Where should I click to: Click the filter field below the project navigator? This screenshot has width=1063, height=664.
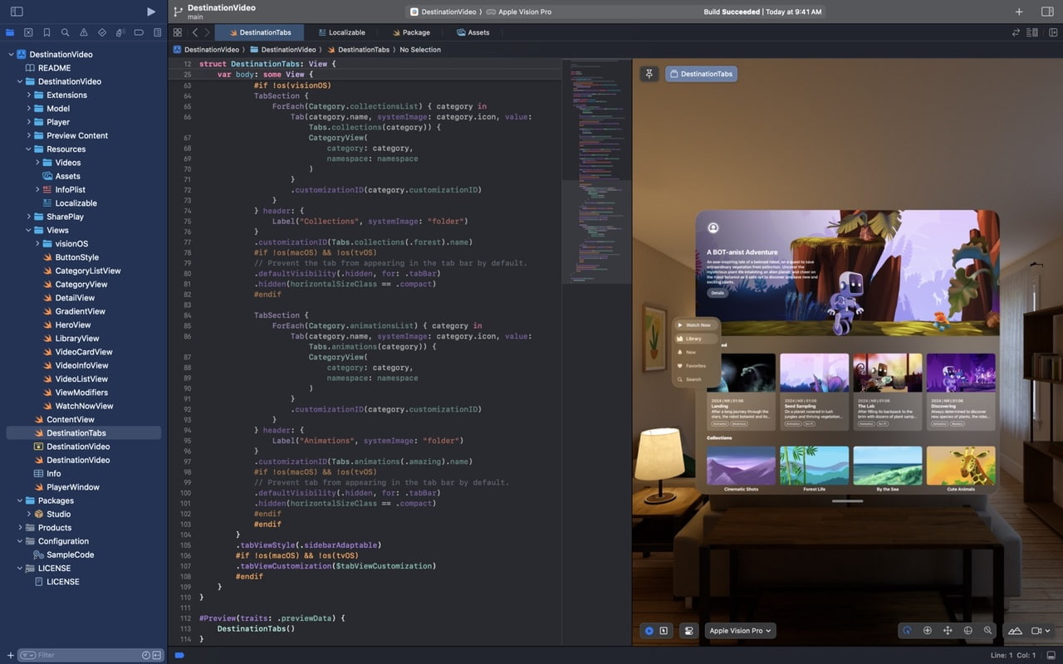pos(83,655)
